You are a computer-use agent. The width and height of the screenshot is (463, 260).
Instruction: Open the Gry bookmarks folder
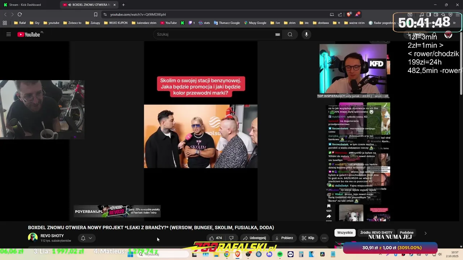tap(34, 23)
